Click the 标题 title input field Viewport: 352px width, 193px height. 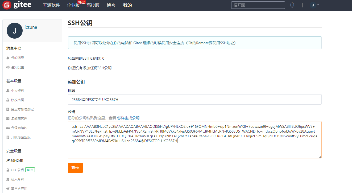tap(194, 100)
